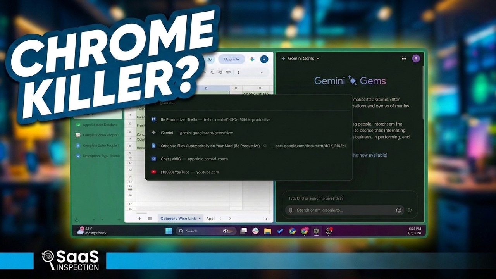
Task: Select the Be Productive | Trello suggestion
Action: click(x=248, y=119)
